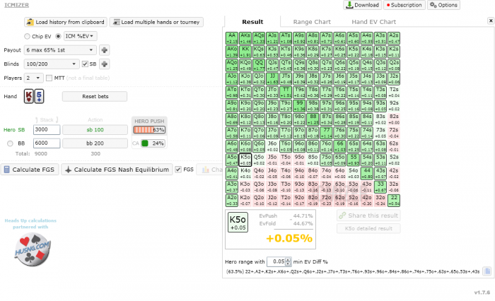Select the KK hand cell
Image resolution: width=495 pixels, height=301 pixels.
coord(245,52)
